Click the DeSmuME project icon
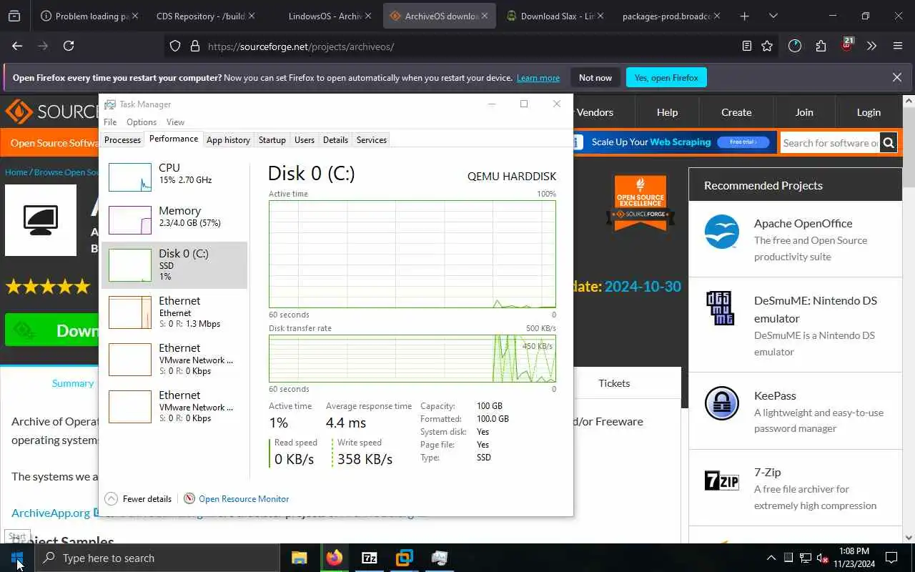915x572 pixels. click(x=721, y=308)
